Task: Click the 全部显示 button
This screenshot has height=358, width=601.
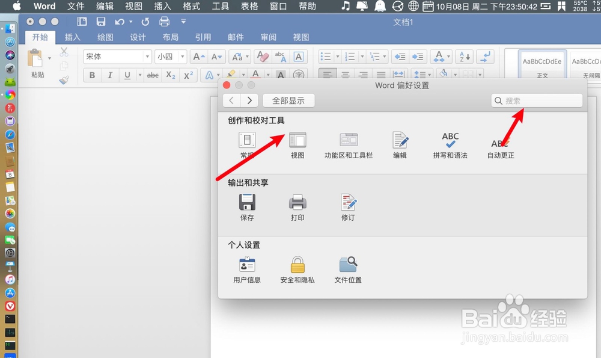Action: point(288,100)
